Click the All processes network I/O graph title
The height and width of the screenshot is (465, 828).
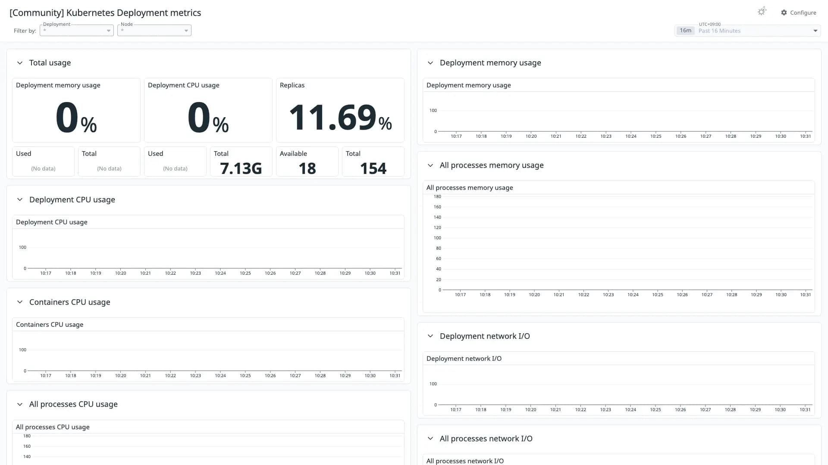click(x=465, y=461)
